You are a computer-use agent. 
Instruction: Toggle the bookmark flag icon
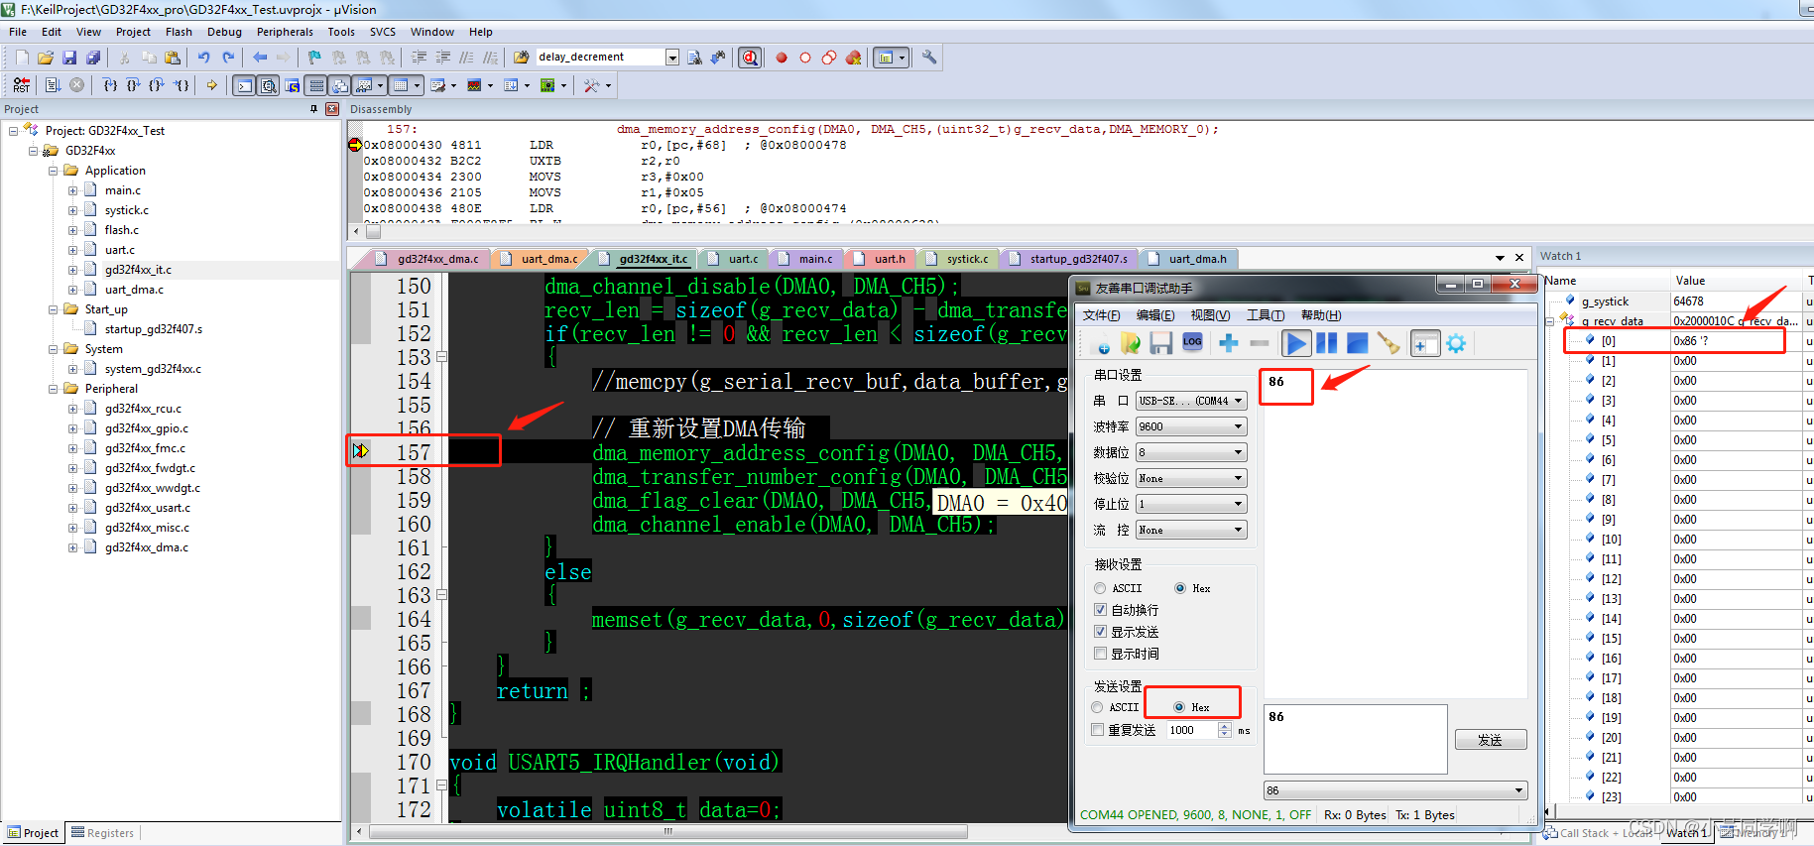[x=315, y=58]
